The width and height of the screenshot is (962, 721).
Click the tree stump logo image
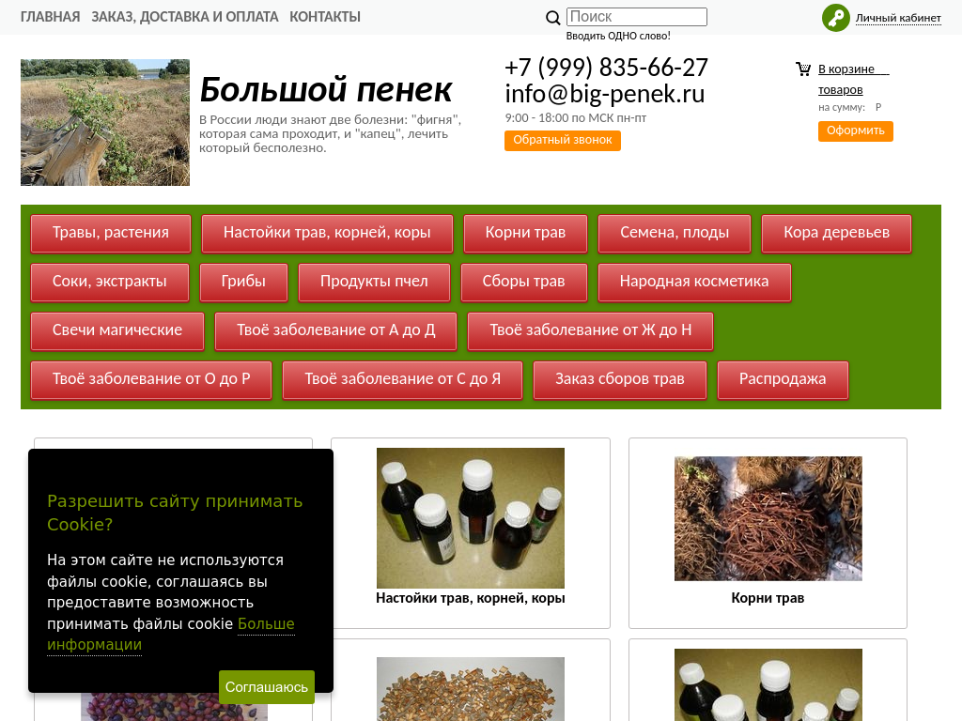pos(105,123)
